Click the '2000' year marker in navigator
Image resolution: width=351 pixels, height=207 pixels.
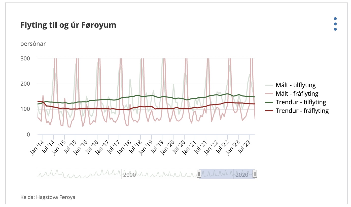pos(129,175)
